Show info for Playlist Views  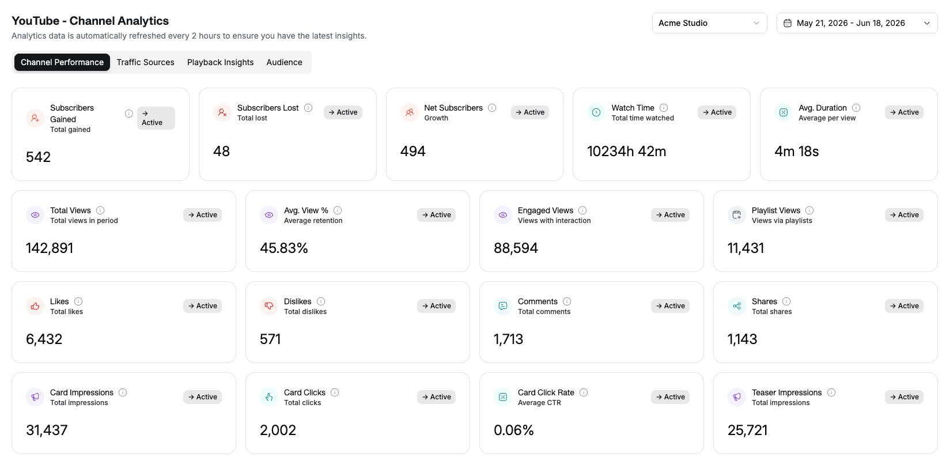tap(809, 210)
